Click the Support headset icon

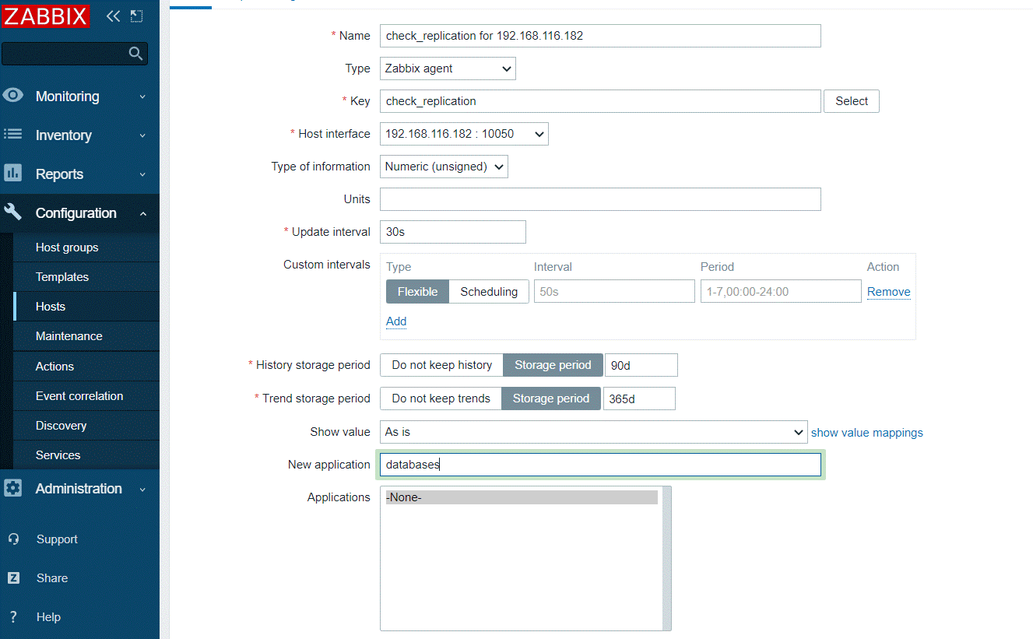[x=13, y=539]
